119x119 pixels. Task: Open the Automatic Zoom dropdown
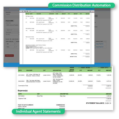pyautogui.click(x=59, y=11)
